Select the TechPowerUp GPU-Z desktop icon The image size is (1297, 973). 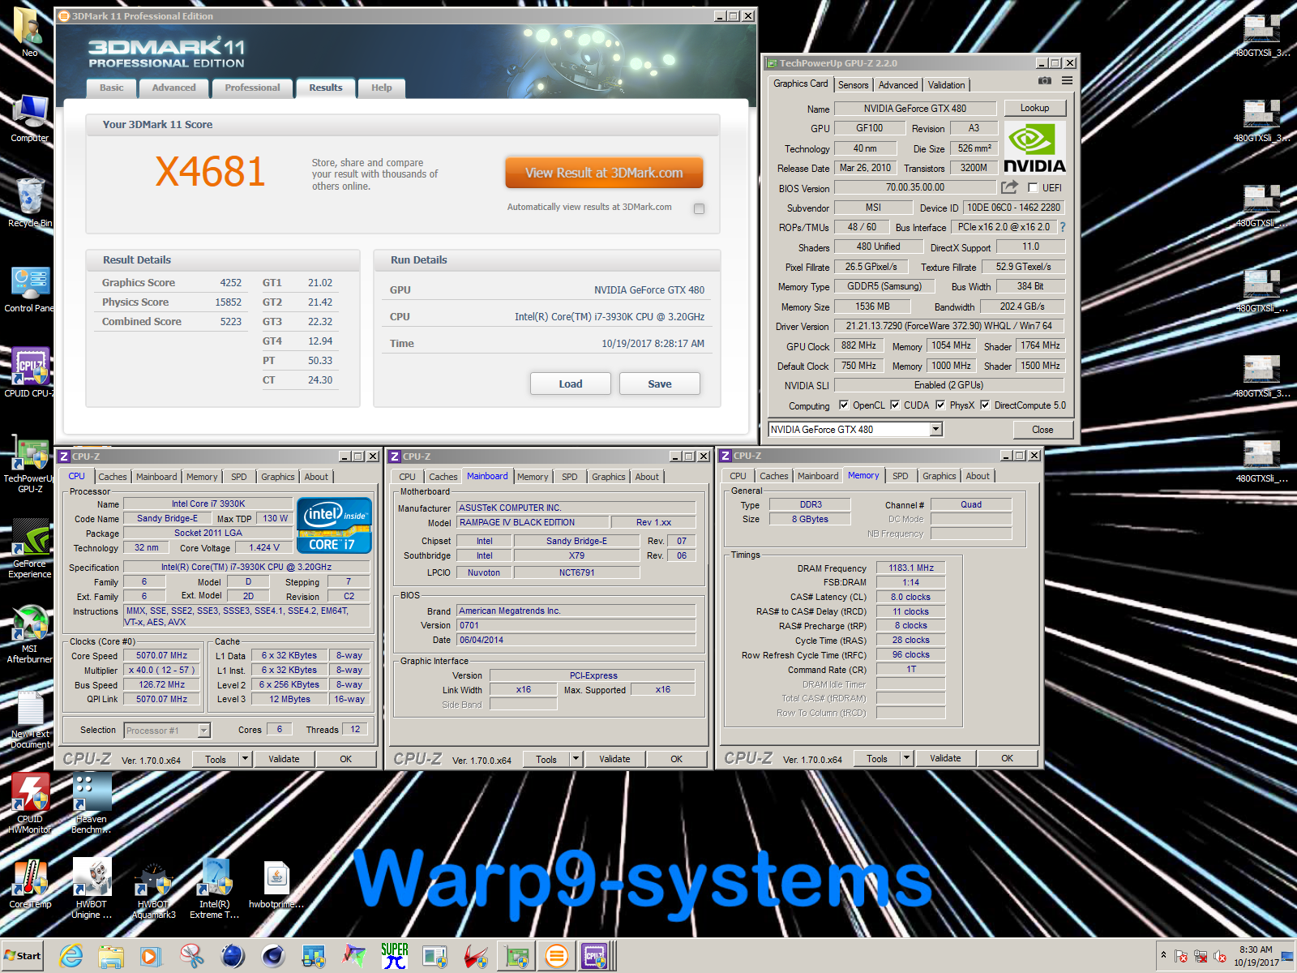(30, 464)
